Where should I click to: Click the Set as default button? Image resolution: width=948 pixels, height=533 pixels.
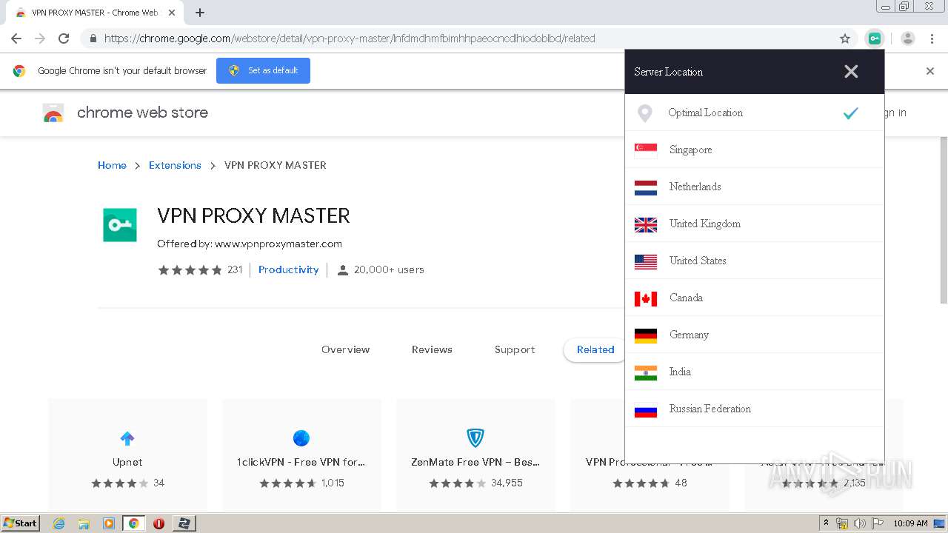tap(263, 70)
